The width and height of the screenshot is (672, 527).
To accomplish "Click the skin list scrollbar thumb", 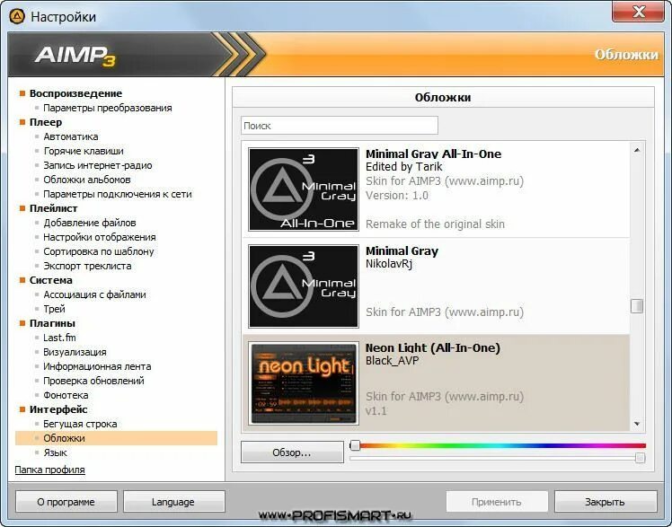I will [x=637, y=305].
